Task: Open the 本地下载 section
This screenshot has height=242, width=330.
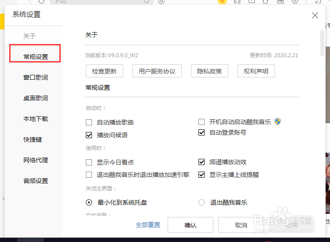Action: 36,119
